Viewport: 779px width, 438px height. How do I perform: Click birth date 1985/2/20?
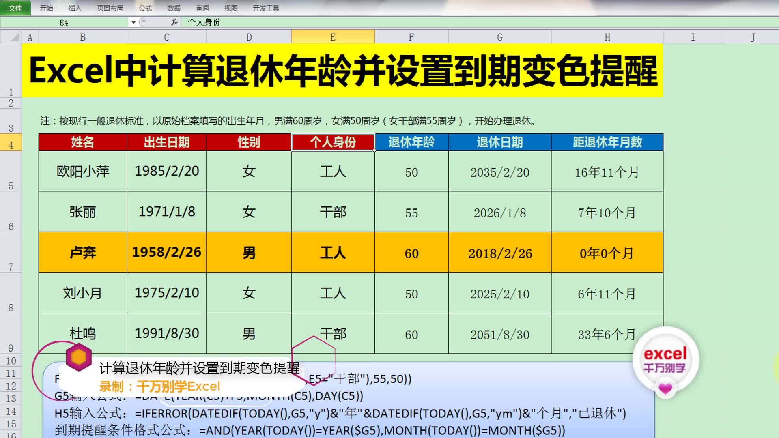166,171
